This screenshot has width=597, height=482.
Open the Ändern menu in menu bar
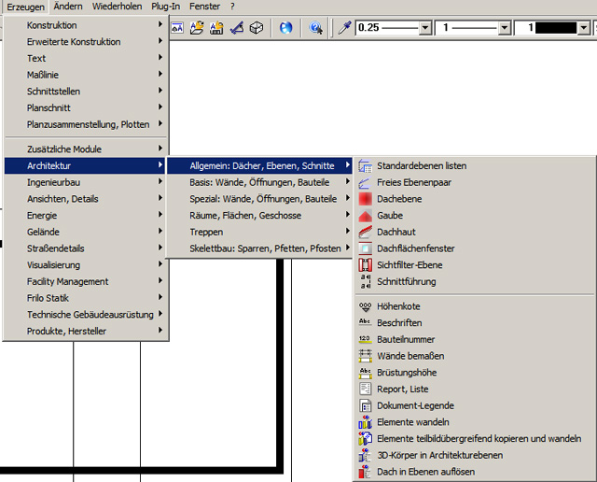[x=67, y=7]
